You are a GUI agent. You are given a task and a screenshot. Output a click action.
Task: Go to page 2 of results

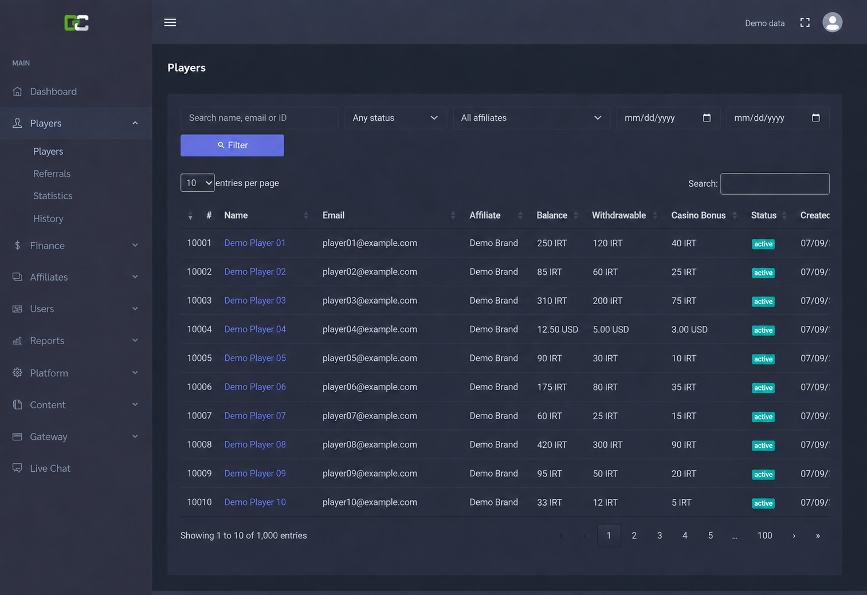[x=634, y=535]
